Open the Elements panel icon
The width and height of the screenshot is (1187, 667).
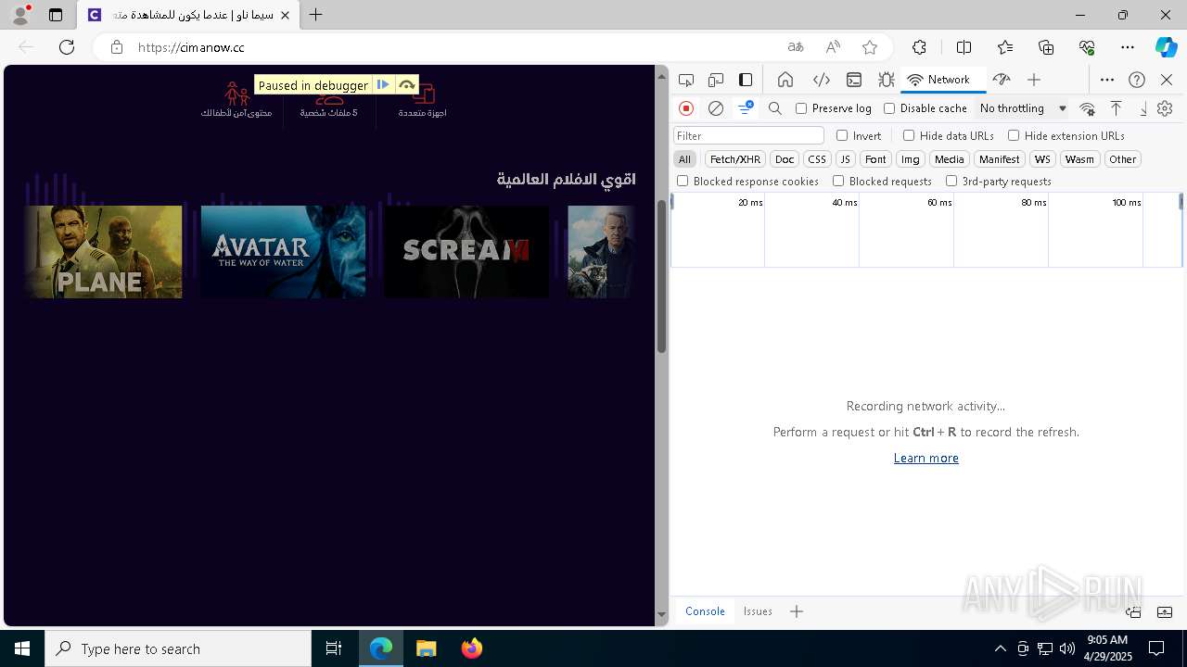821,80
